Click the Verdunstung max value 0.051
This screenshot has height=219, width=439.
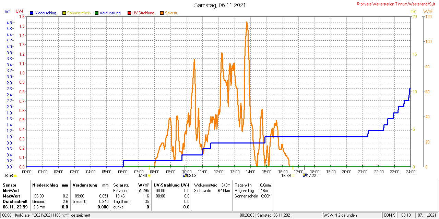coord(104,196)
